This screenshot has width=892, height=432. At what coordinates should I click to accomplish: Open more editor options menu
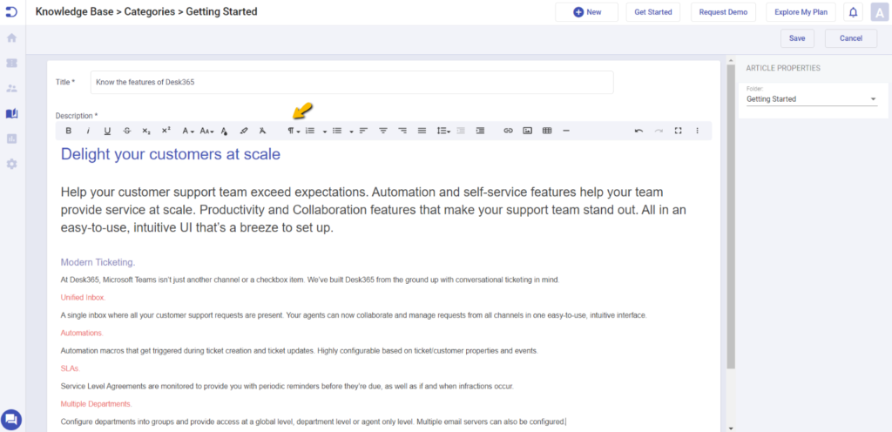click(x=698, y=131)
